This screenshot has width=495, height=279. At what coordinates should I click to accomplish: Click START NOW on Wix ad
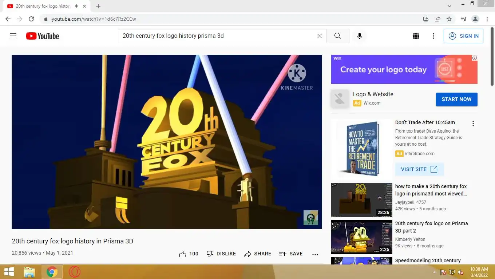click(x=456, y=99)
